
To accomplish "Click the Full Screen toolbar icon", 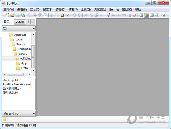I will point(157,15).
